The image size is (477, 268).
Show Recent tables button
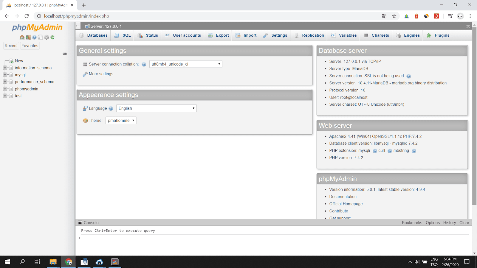(x=11, y=46)
